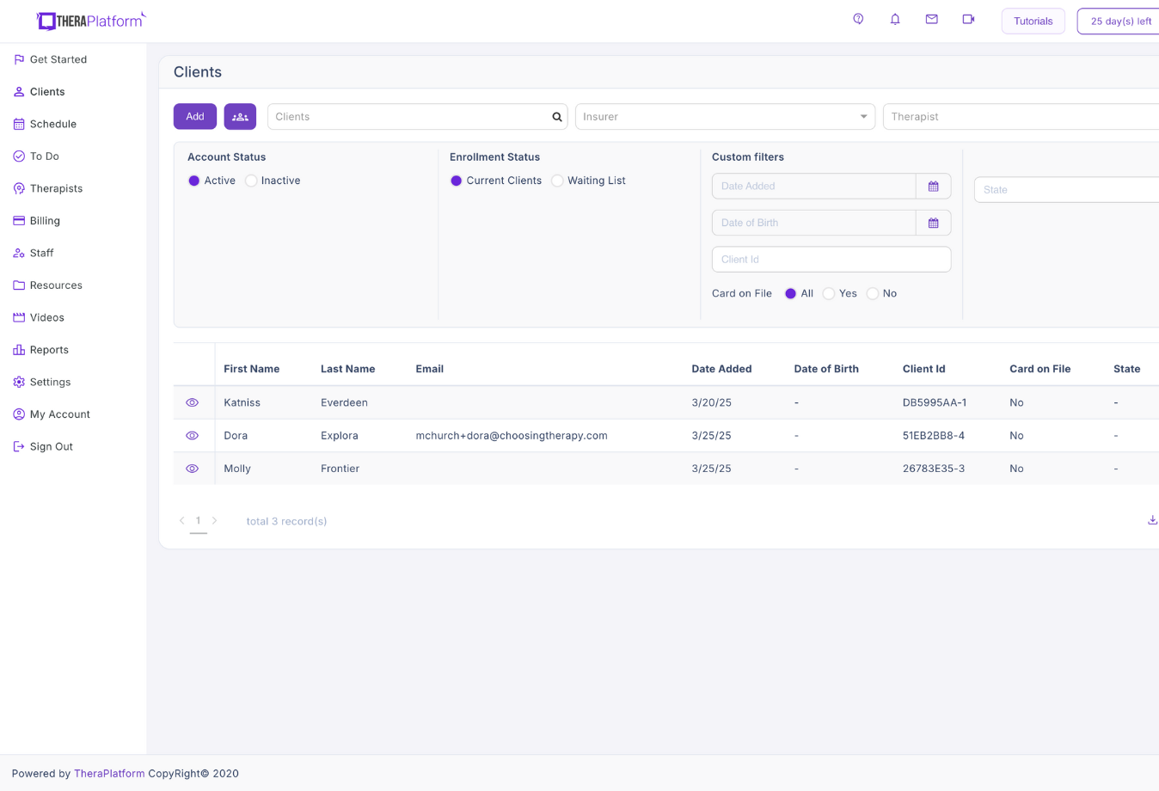1159x791 pixels.
Task: Select Waiting List enrollment status
Action: coord(557,181)
